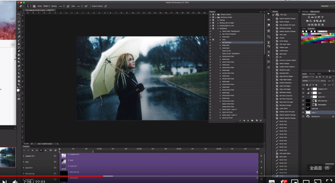
Task: Toggle checkmark for MiniSplash action
Action: (210, 28)
